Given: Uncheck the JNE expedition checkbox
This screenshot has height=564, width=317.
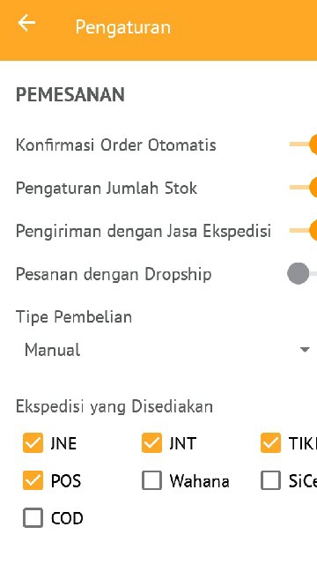Looking at the screenshot, I should [33, 442].
